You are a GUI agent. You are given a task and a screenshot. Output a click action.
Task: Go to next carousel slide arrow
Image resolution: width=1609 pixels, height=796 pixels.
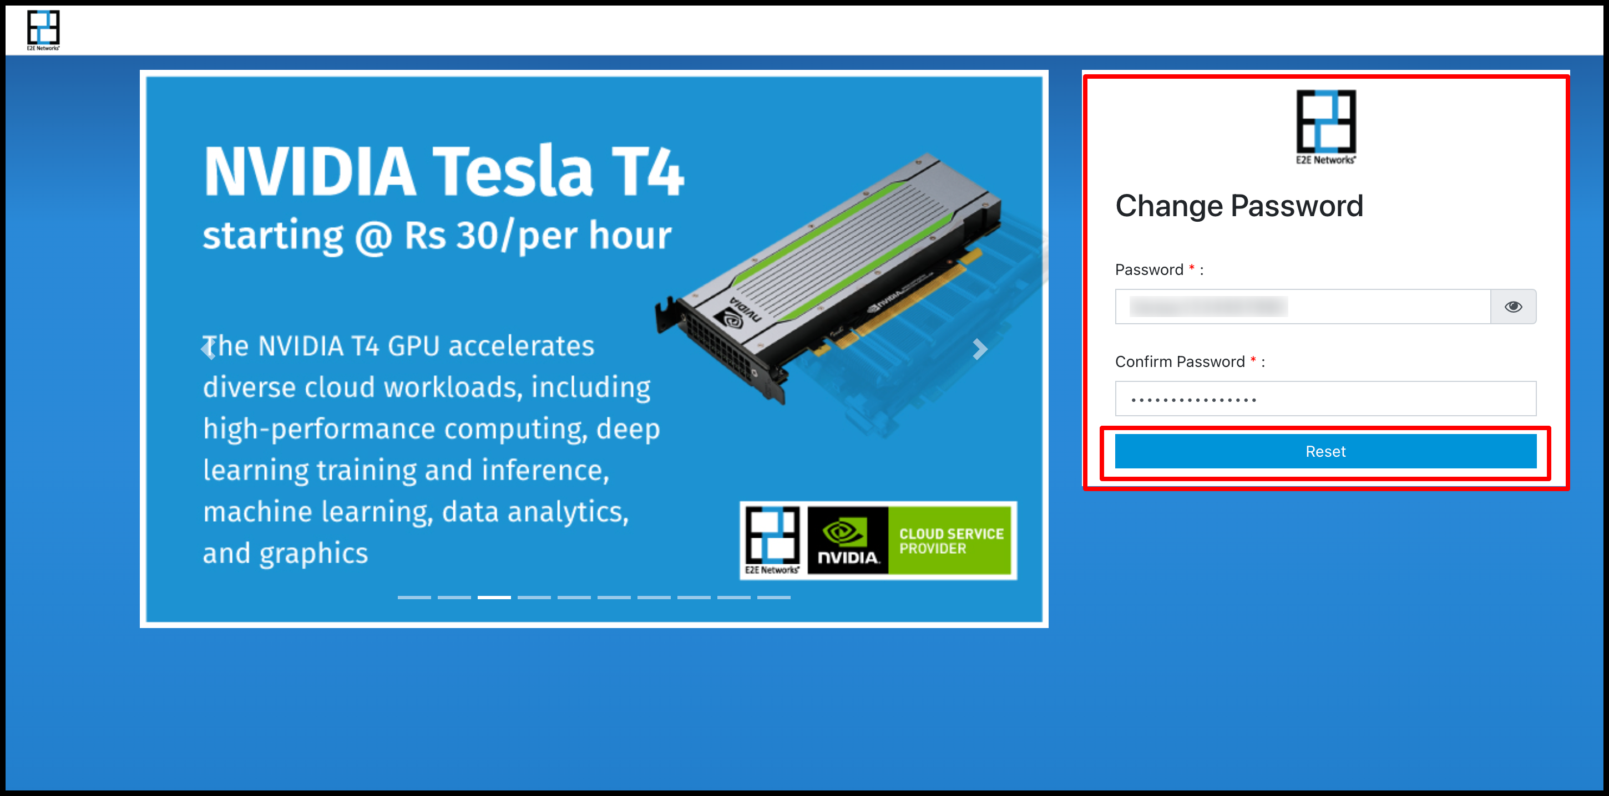click(980, 349)
